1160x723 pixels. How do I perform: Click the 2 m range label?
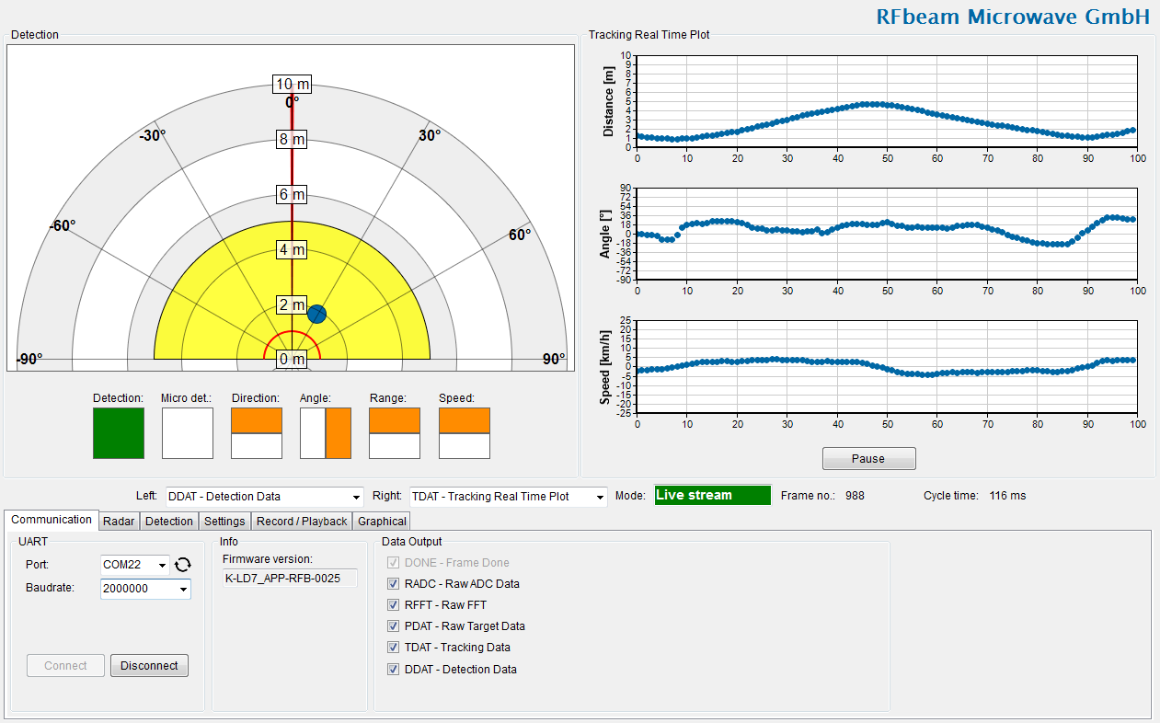click(x=293, y=305)
